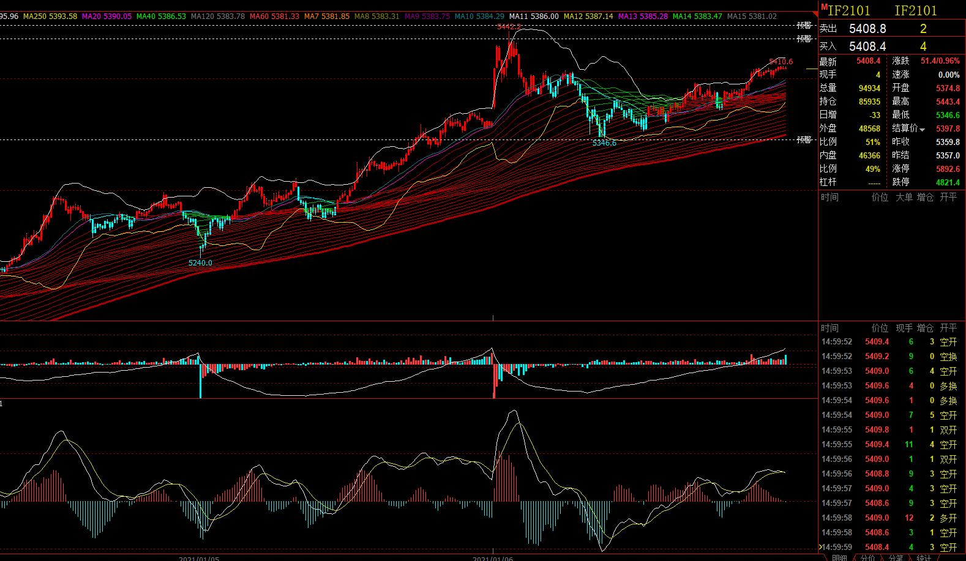Switch to the 分笔 tab

896,557
